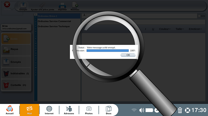This screenshot has height=116, width=208.
Task: Select the Ordissimo Service Commercial contact
Action: 54,21
